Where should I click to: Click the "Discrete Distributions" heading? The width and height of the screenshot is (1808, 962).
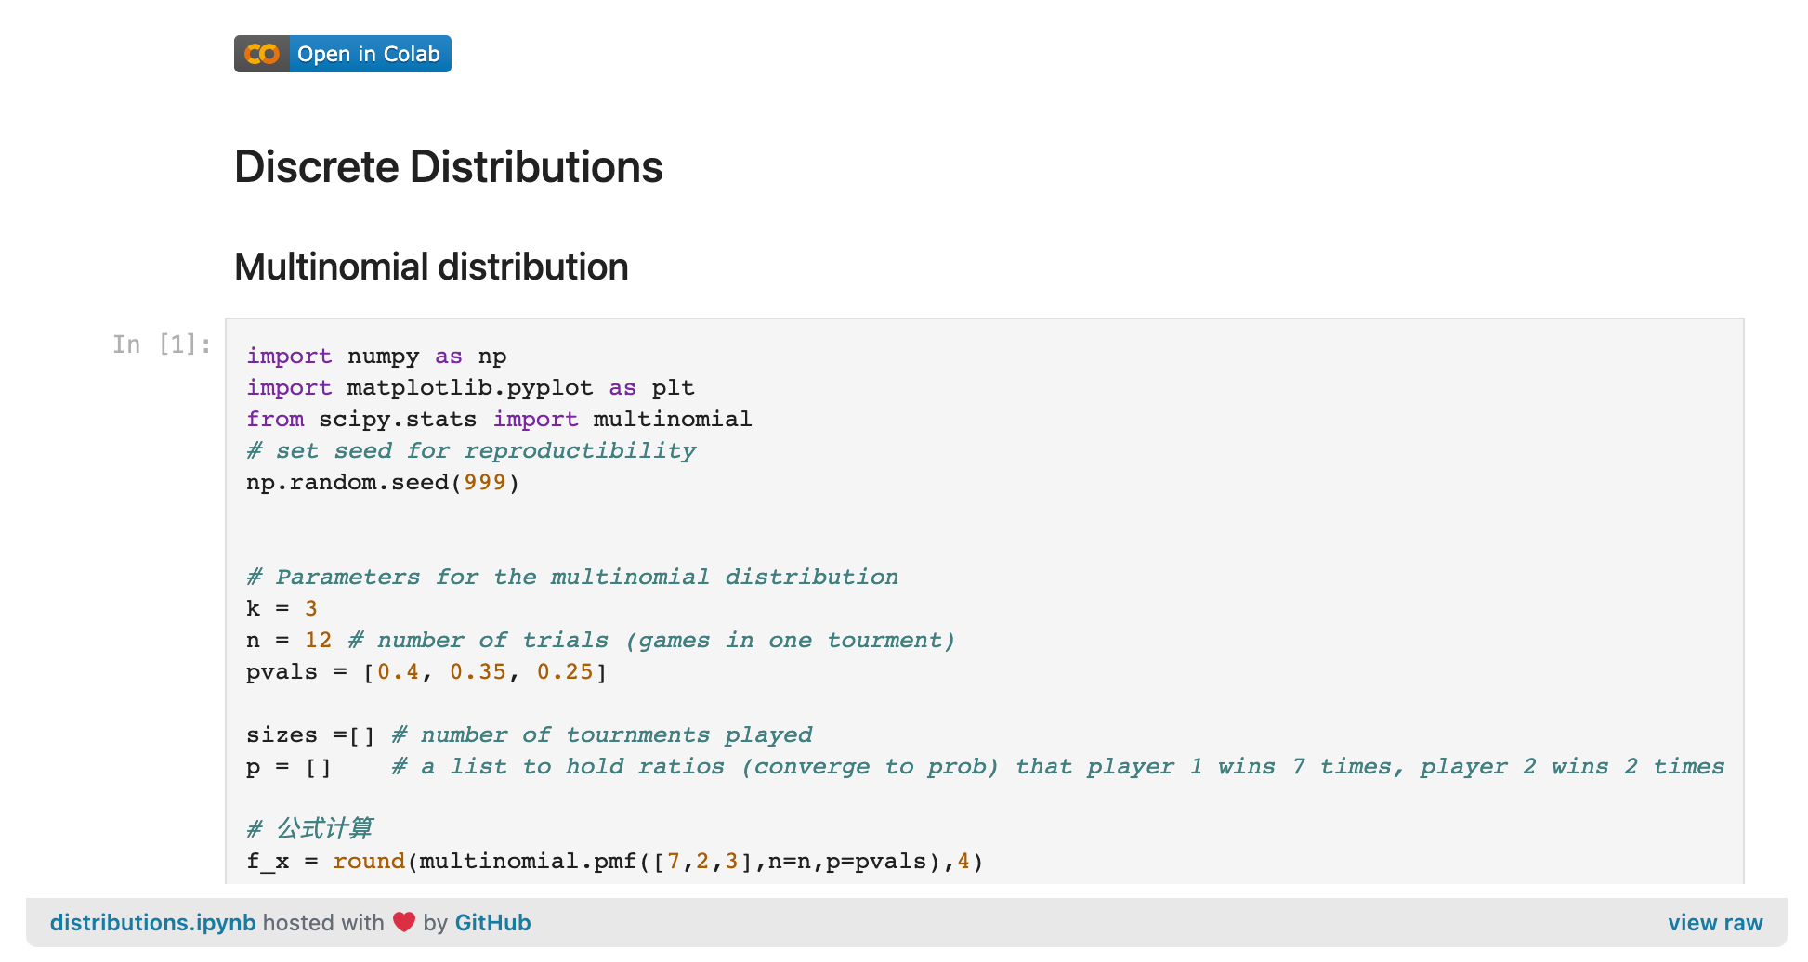448,167
